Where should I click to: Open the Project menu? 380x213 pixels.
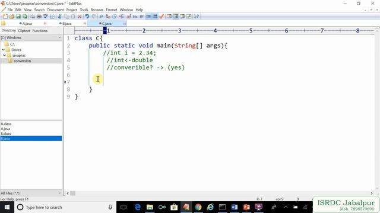[71, 9]
